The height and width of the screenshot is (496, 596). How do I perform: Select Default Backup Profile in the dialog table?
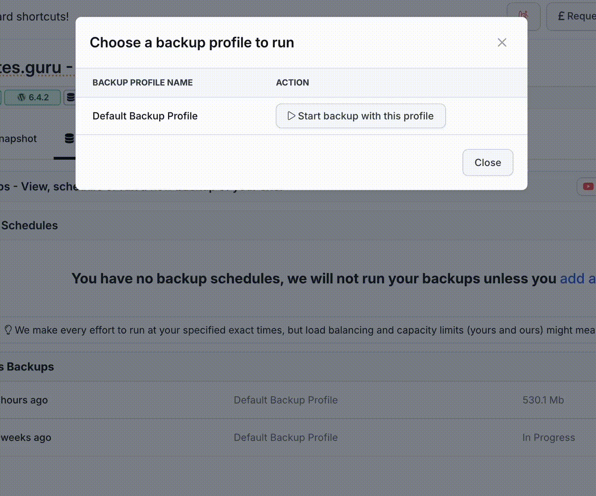point(145,116)
